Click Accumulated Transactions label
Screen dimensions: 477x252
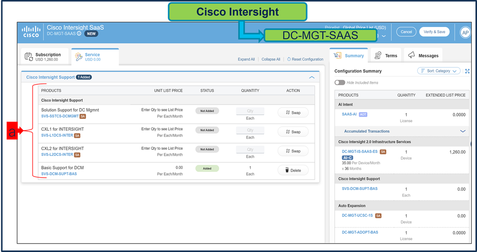[367, 131]
